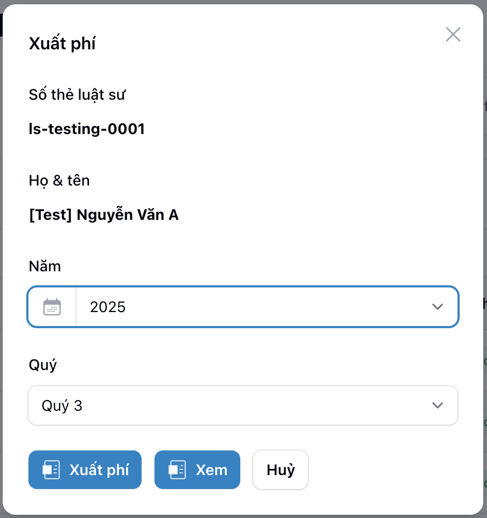Click the Xem button to preview
The image size is (487, 518).
[197, 470]
